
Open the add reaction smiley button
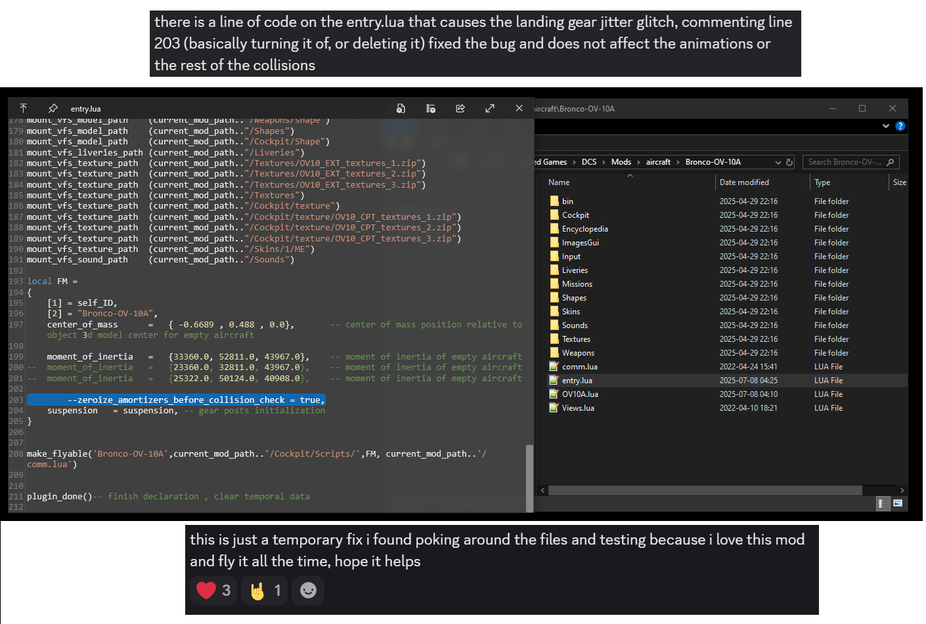point(308,591)
